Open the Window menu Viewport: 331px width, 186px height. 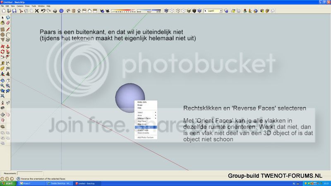41,6
